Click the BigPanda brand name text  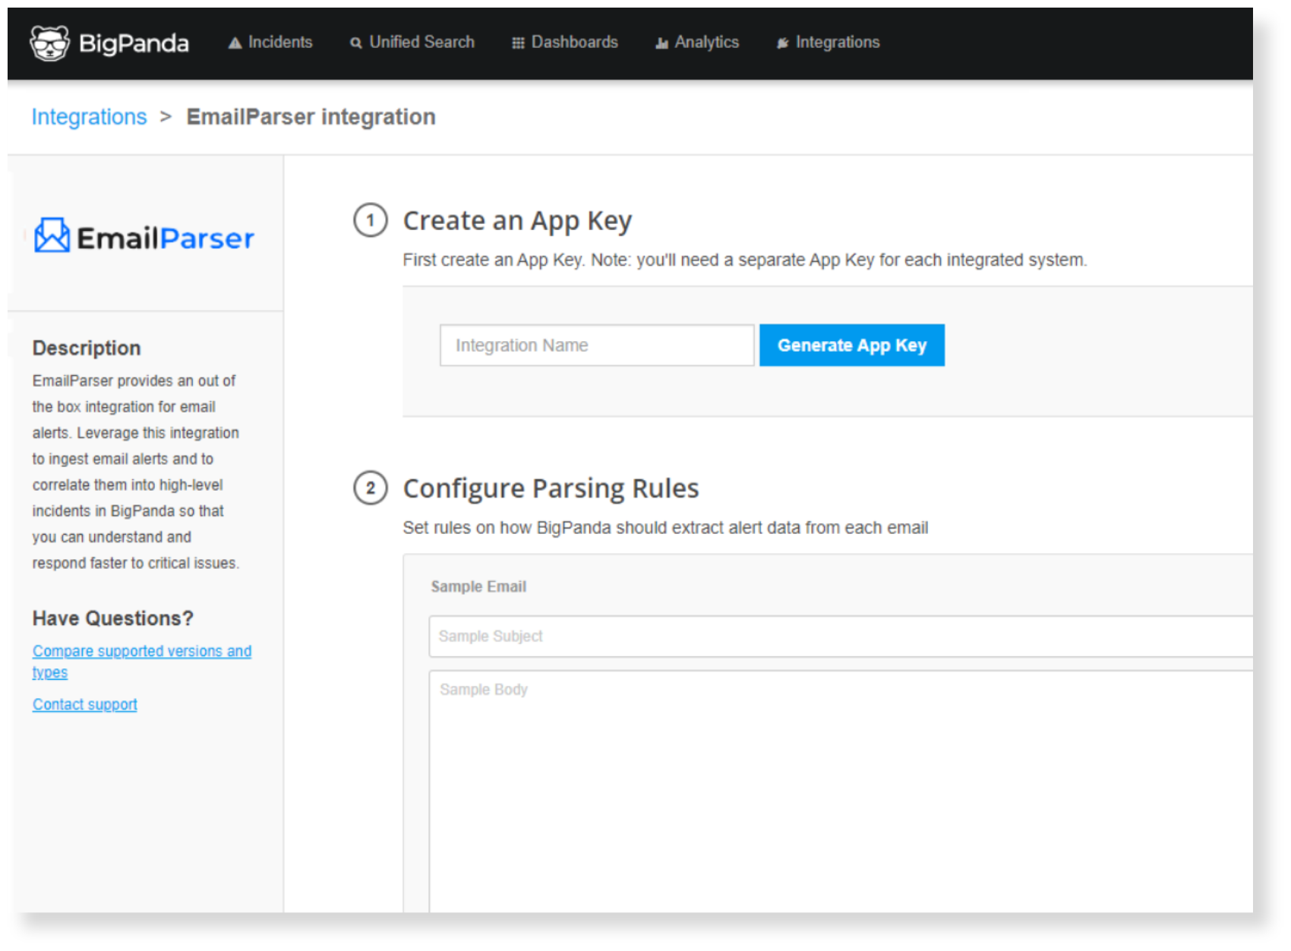point(134,43)
